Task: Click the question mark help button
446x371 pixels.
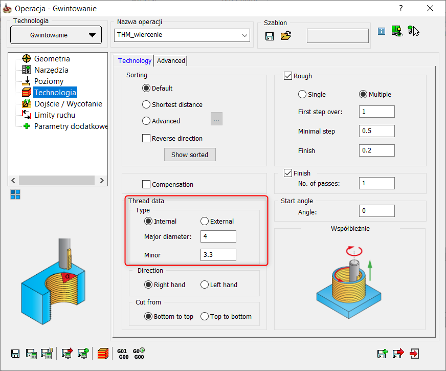Action: [401, 8]
